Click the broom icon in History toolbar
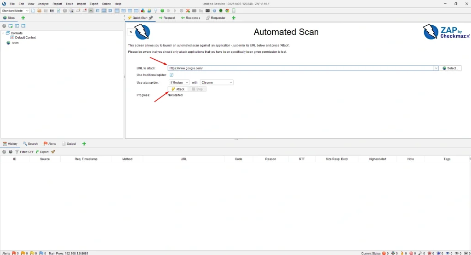471x255 pixels. (x=53, y=152)
